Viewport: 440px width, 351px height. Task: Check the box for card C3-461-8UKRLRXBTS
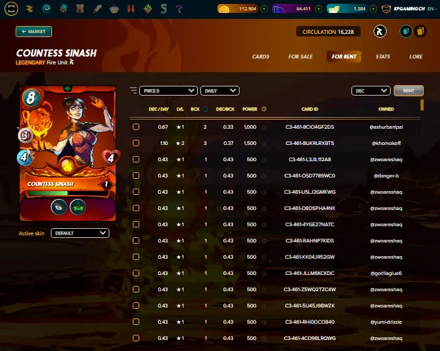click(136, 143)
